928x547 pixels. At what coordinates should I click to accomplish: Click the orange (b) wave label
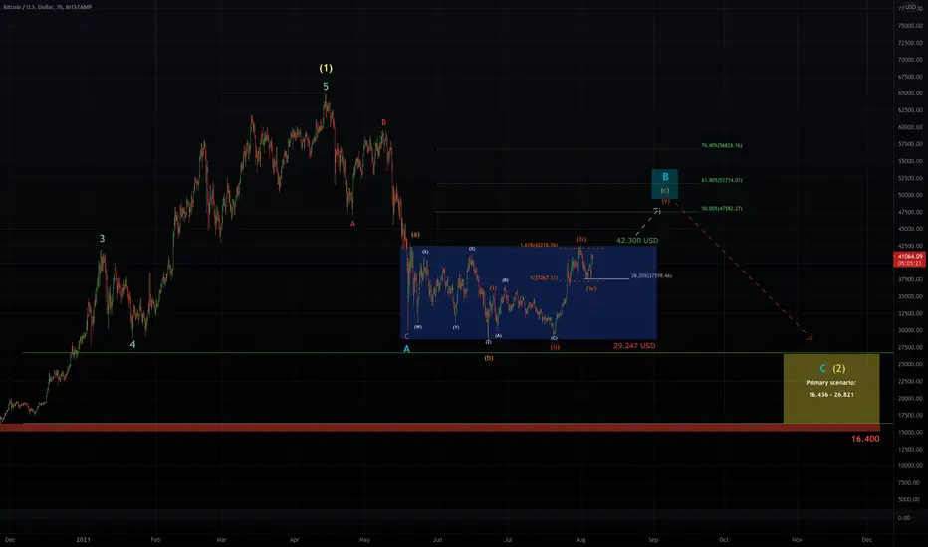click(x=489, y=358)
